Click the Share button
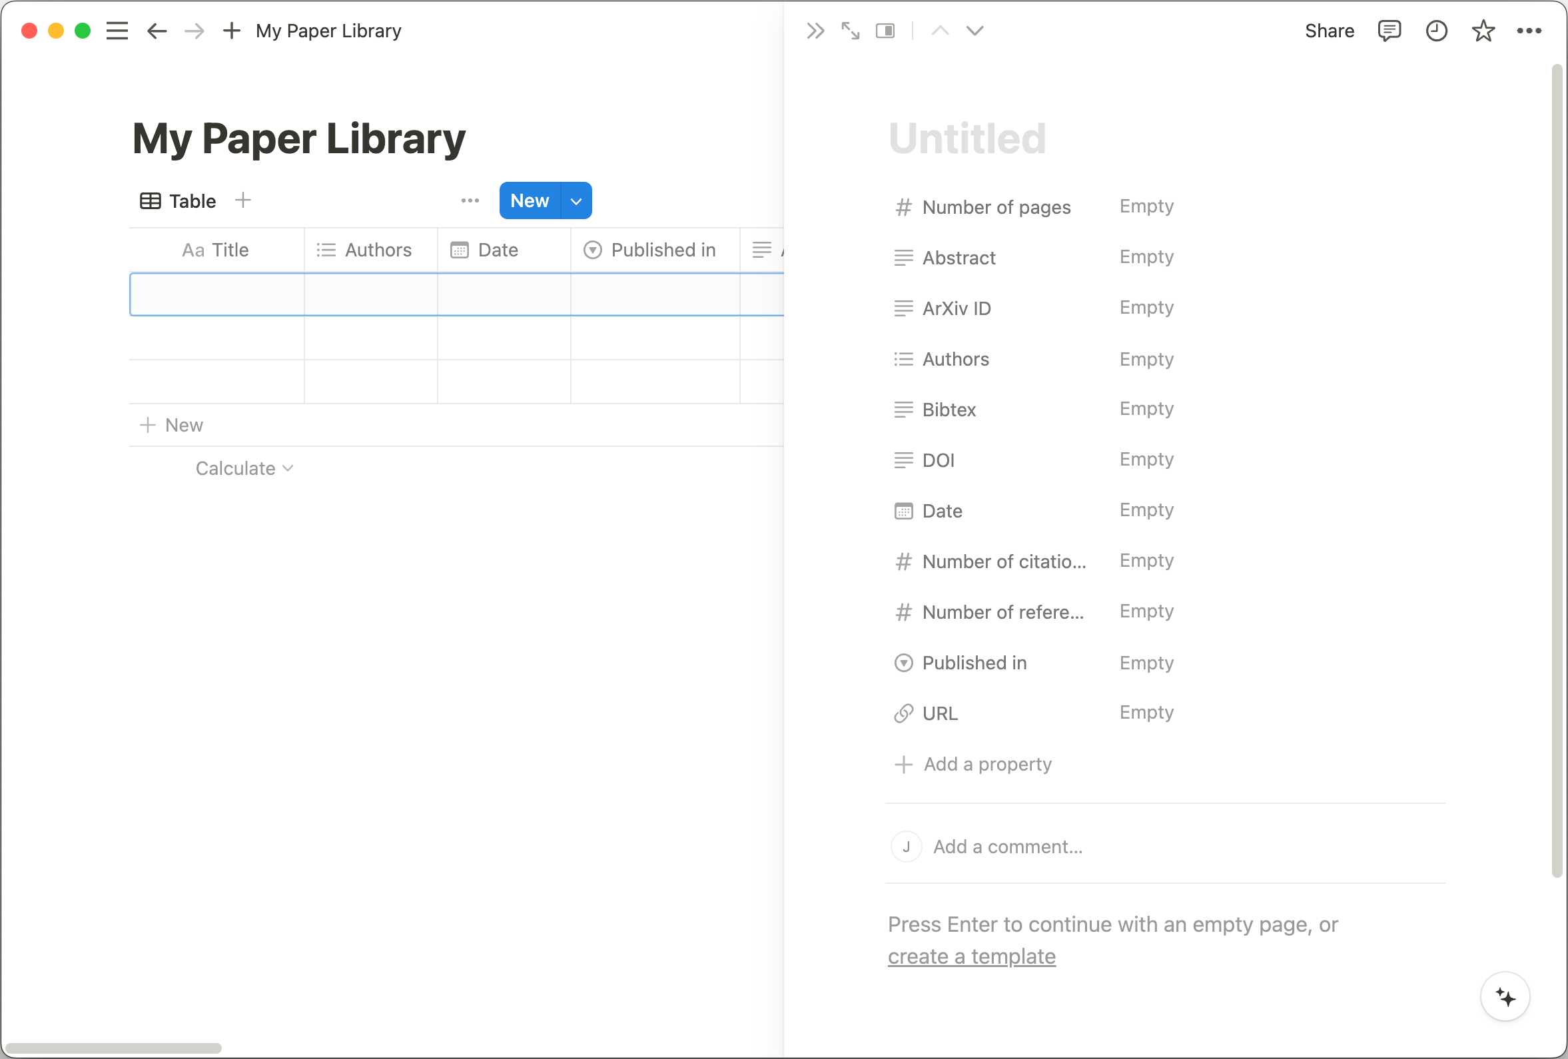The height and width of the screenshot is (1059, 1568). [x=1329, y=31]
